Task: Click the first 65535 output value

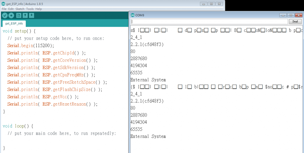Action: pos(137,73)
